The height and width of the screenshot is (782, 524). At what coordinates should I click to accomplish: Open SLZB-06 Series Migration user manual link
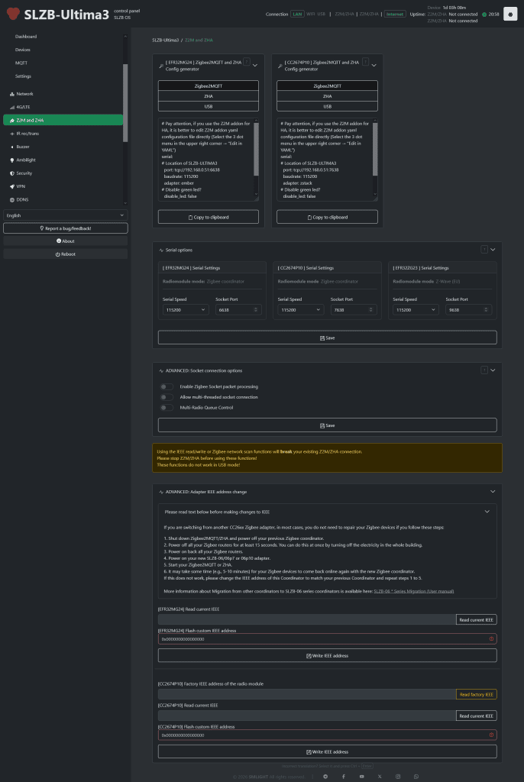tap(413, 591)
